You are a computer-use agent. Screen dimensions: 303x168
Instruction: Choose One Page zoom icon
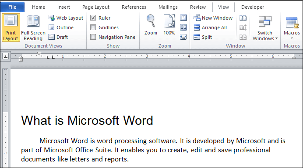(183, 18)
